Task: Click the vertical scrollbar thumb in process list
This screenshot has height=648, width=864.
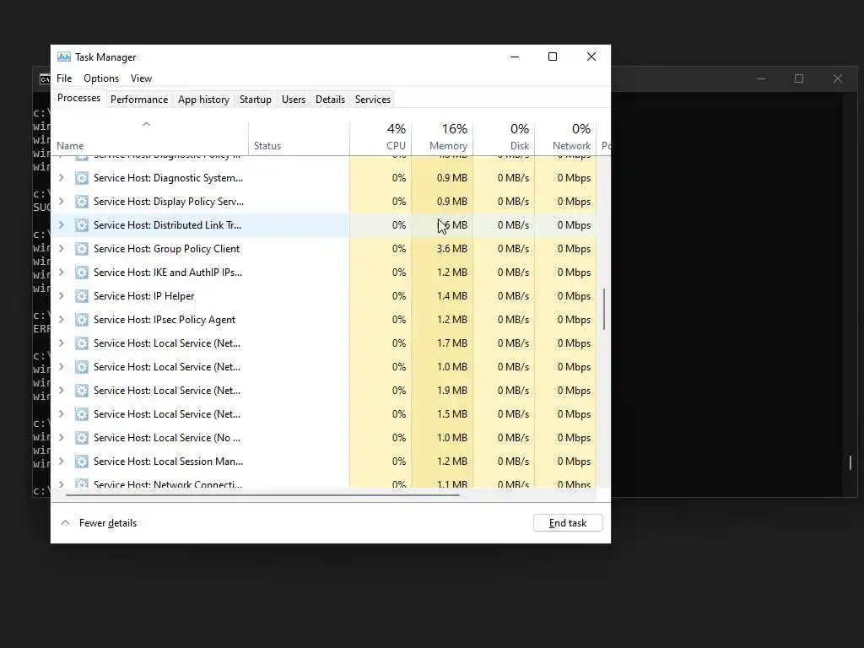Action: coord(604,309)
